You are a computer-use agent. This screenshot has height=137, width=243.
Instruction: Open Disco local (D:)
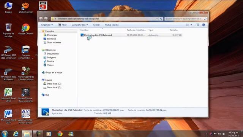[54, 88]
